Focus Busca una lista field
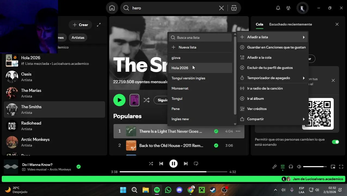347x196 pixels. [x=200, y=38]
